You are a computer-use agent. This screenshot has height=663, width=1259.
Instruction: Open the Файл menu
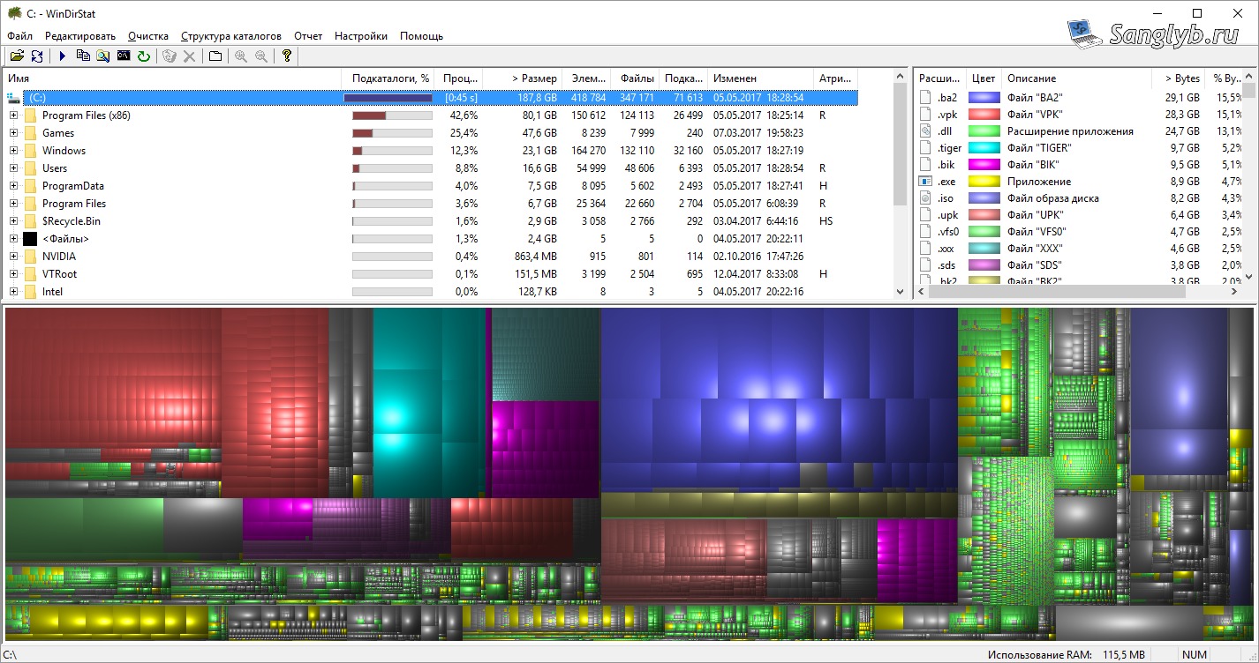point(20,36)
